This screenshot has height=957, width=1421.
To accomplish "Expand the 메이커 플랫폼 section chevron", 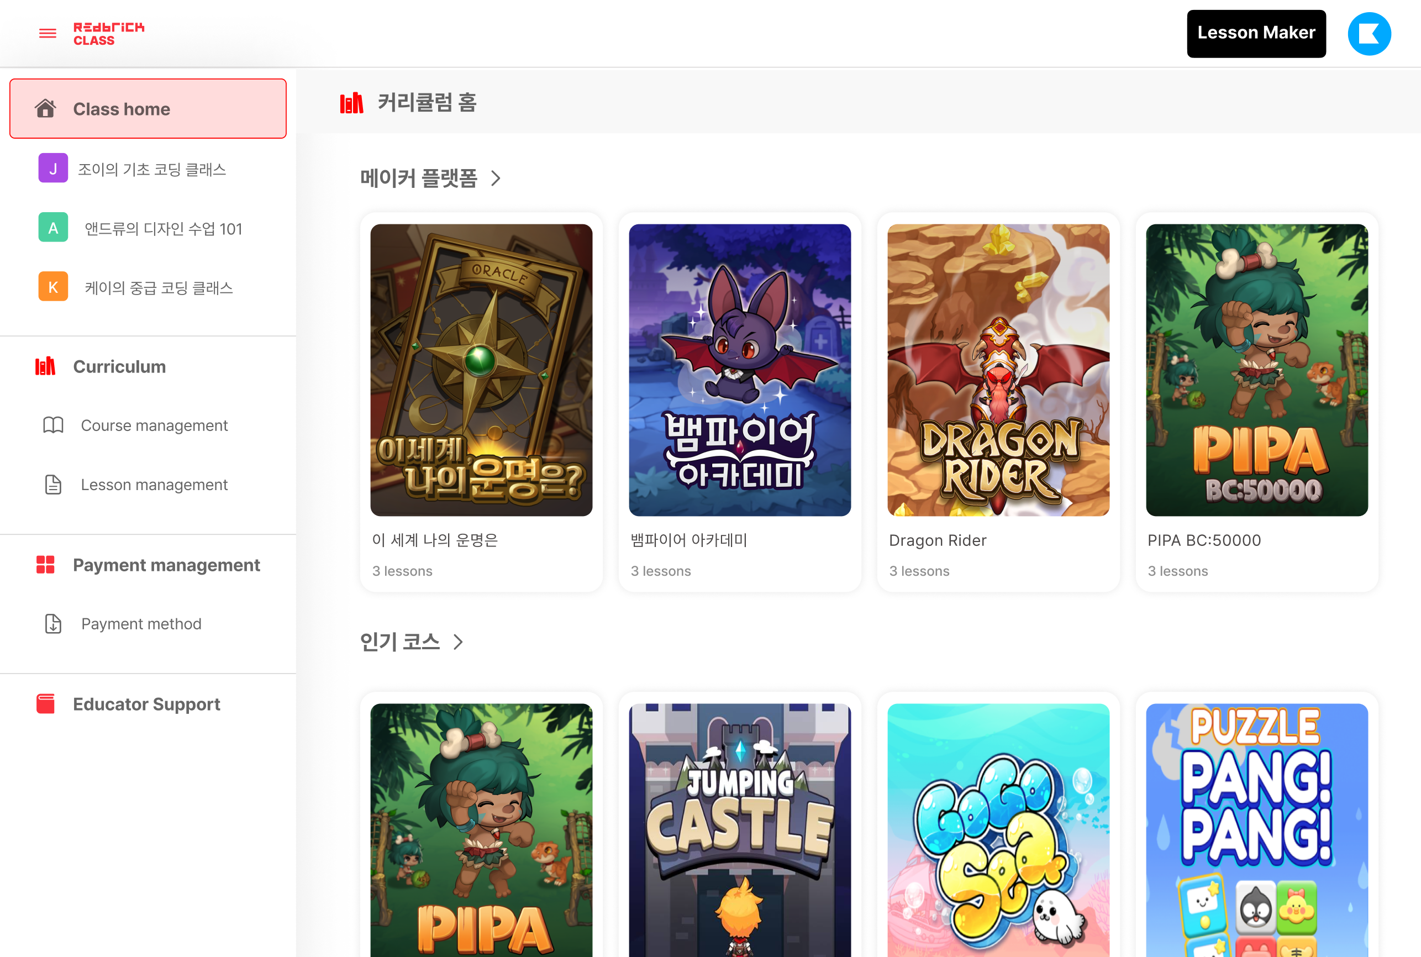I will [x=496, y=178].
